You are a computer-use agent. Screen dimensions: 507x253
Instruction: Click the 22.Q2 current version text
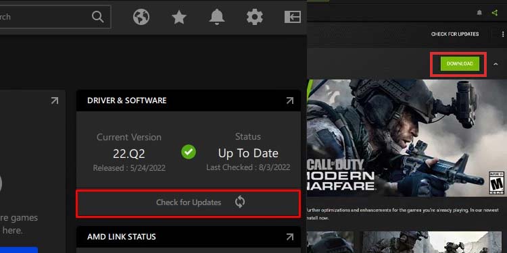(128, 154)
